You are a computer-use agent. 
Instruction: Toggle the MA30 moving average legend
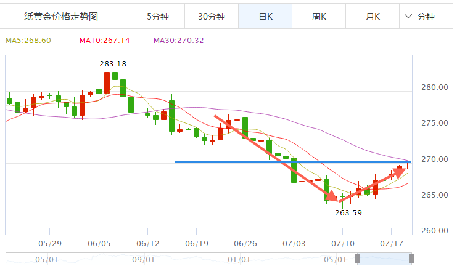(x=178, y=41)
